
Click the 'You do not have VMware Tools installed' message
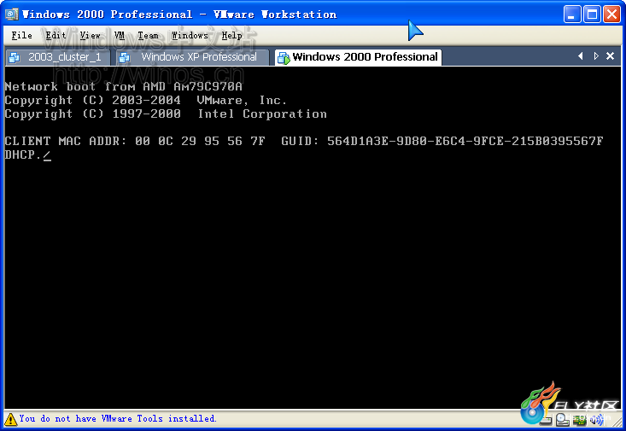[x=118, y=419]
